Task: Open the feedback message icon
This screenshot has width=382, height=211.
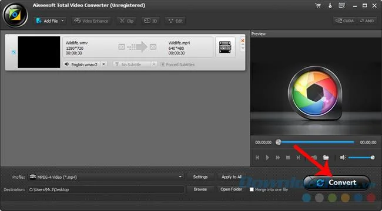Action: tap(342, 5)
